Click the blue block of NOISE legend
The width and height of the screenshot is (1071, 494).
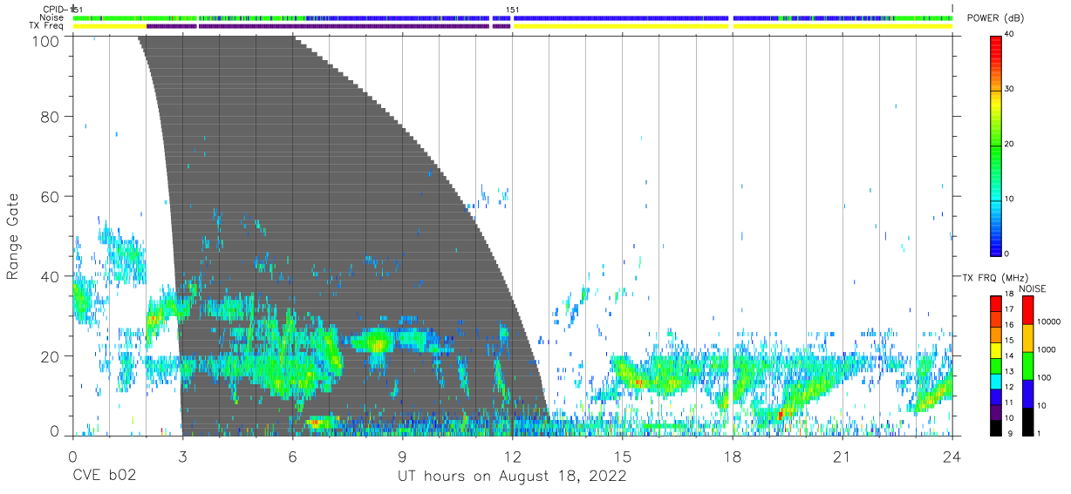[1027, 393]
